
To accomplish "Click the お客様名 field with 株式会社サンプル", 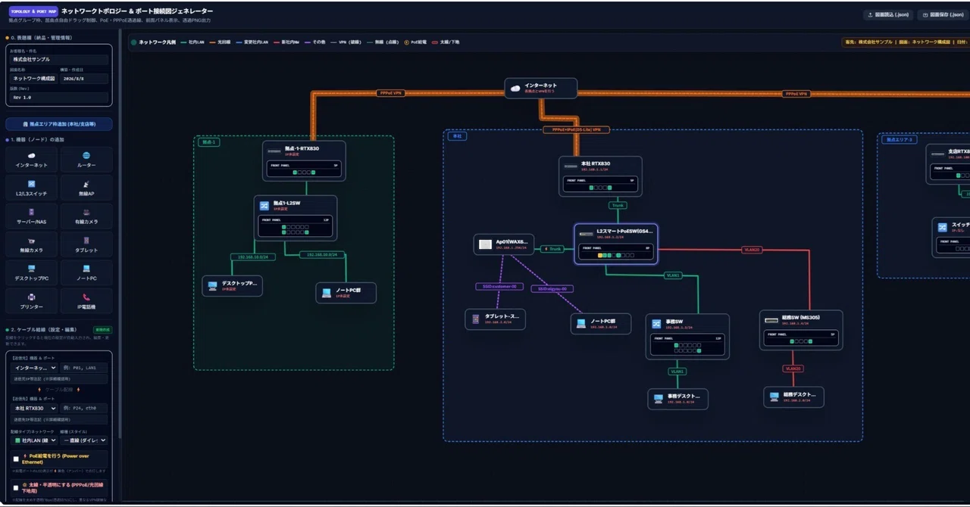I will pos(59,58).
